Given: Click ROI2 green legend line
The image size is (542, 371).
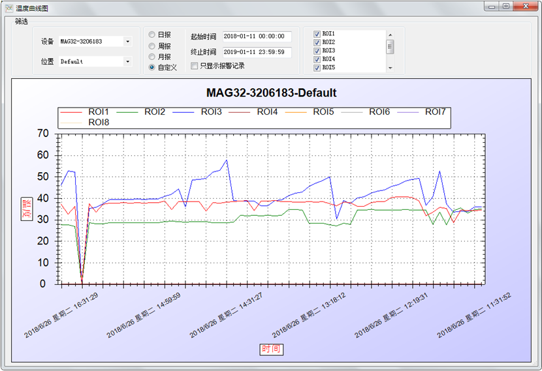Looking at the screenshot, I should [x=127, y=112].
